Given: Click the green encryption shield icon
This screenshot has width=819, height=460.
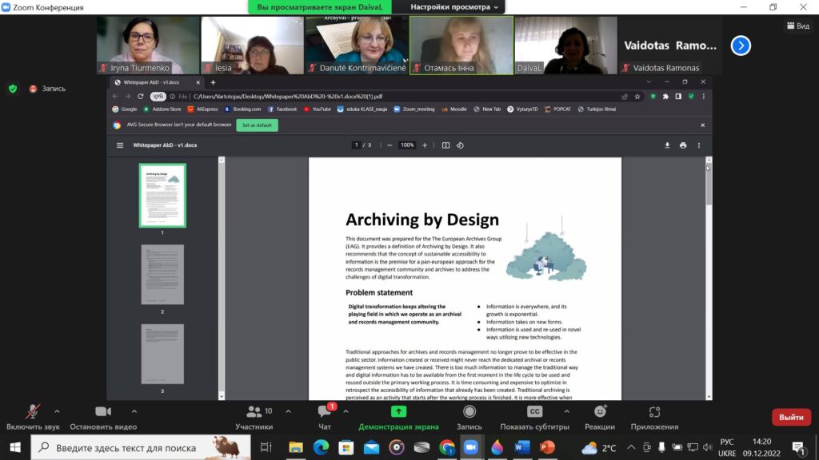Looking at the screenshot, I should 13,89.
